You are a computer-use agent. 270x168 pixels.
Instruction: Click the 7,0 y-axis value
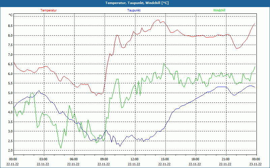(x=10, y=54)
